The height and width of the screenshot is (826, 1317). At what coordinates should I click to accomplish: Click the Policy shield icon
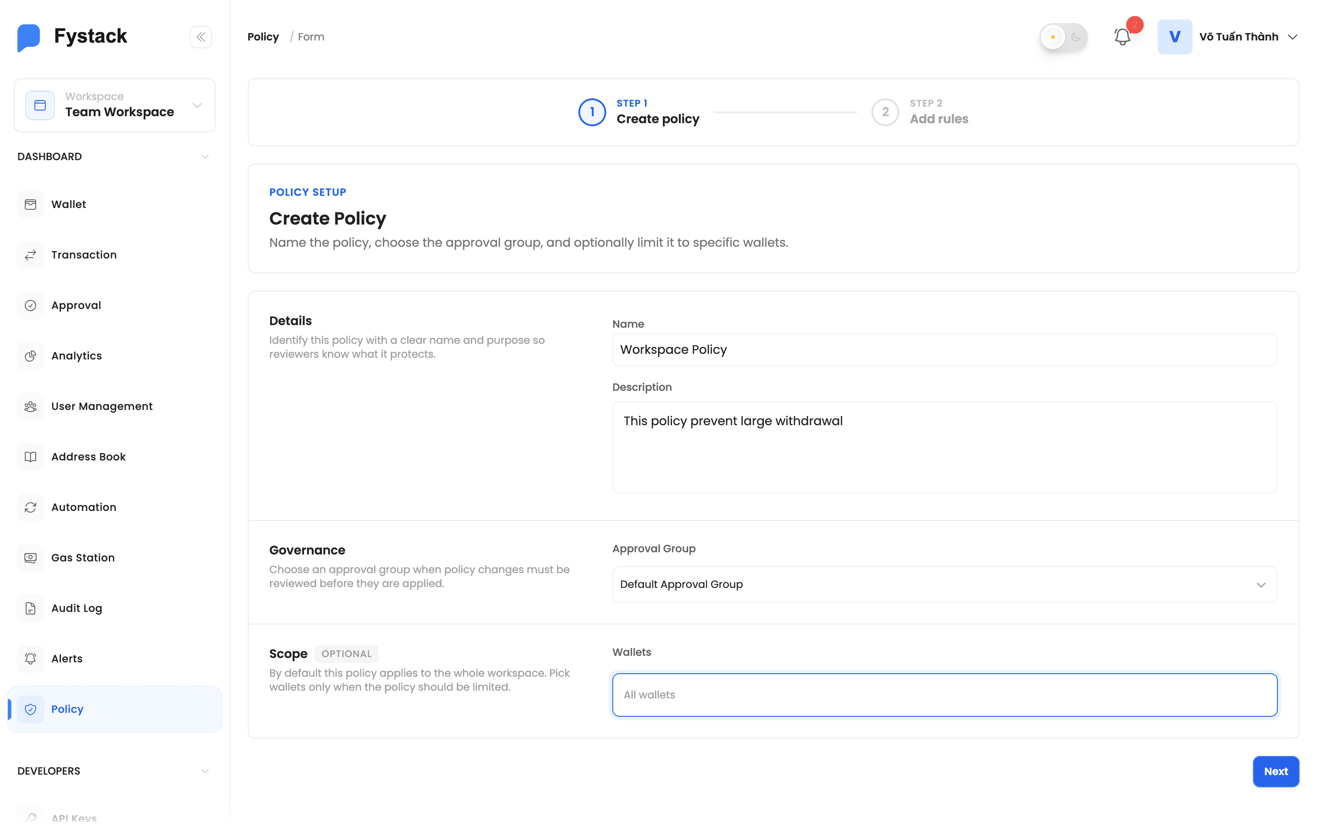[x=30, y=709]
